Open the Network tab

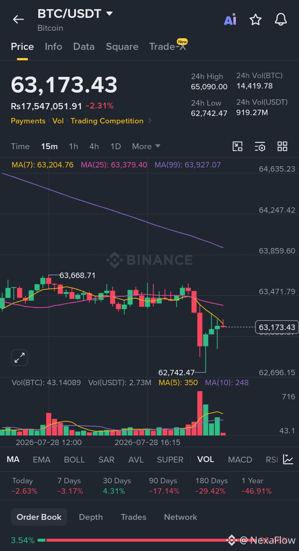click(x=181, y=517)
